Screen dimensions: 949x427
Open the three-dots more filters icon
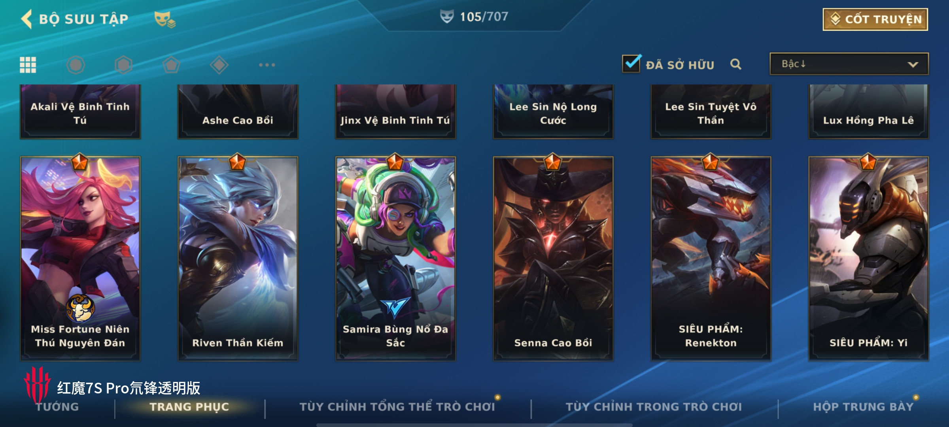(267, 65)
